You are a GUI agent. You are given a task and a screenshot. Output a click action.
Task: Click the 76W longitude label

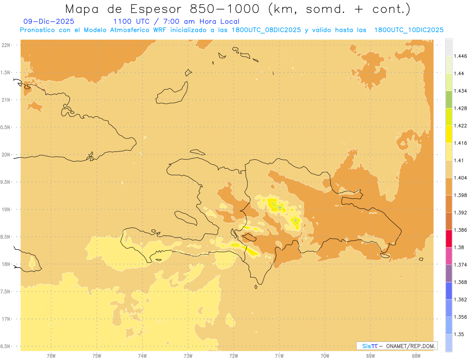[51, 356]
